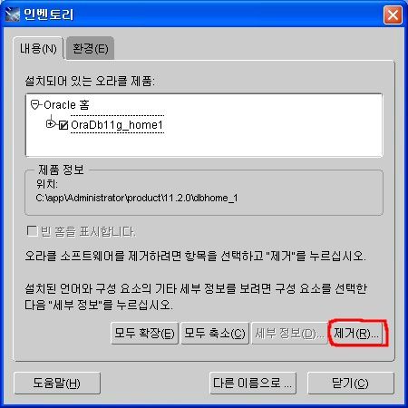Select the Oracle 홈 root item
This screenshot has height=408, width=408.
click(x=66, y=105)
